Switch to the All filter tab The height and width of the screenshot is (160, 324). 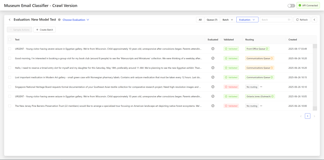pos(200,20)
